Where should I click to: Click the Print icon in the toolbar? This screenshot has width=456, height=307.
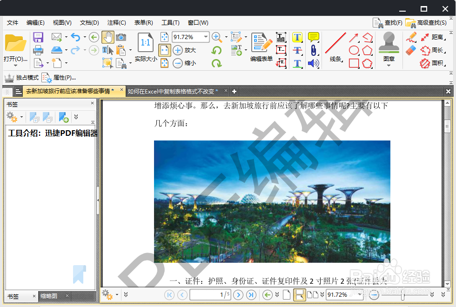pyautogui.click(x=38, y=50)
